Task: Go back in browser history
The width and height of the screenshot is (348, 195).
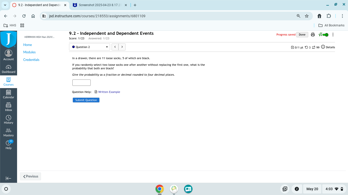Action: tap(6, 16)
